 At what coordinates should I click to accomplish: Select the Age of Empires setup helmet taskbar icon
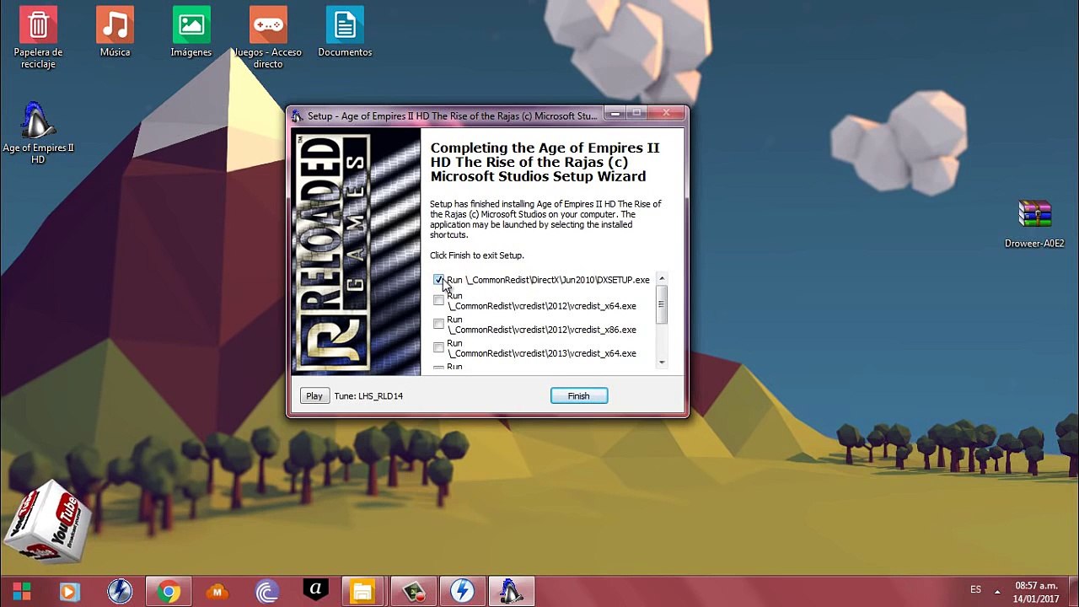point(511,592)
